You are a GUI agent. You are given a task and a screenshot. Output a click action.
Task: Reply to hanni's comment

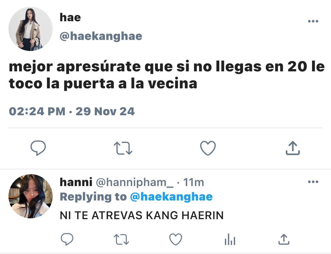pyautogui.click(x=67, y=239)
